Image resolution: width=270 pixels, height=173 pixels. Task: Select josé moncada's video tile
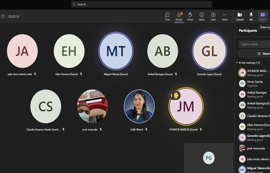(93, 107)
